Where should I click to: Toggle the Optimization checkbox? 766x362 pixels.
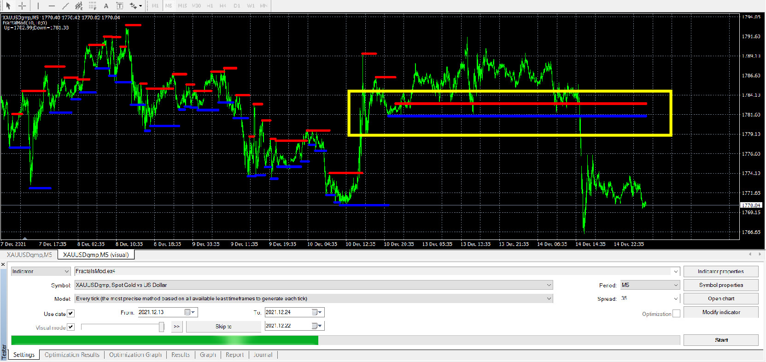676,314
